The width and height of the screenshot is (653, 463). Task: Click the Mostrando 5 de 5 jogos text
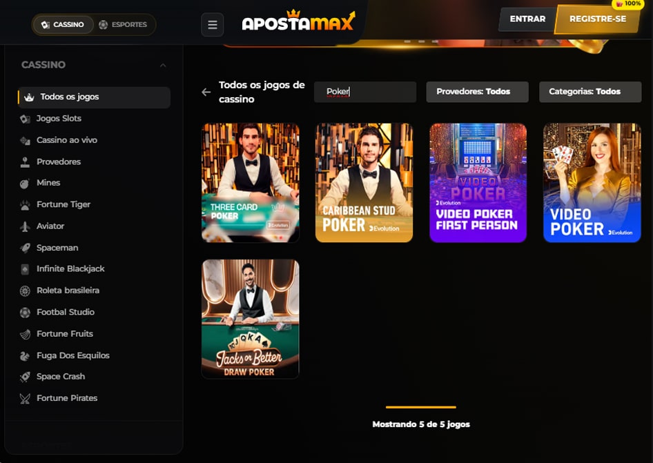(x=421, y=424)
